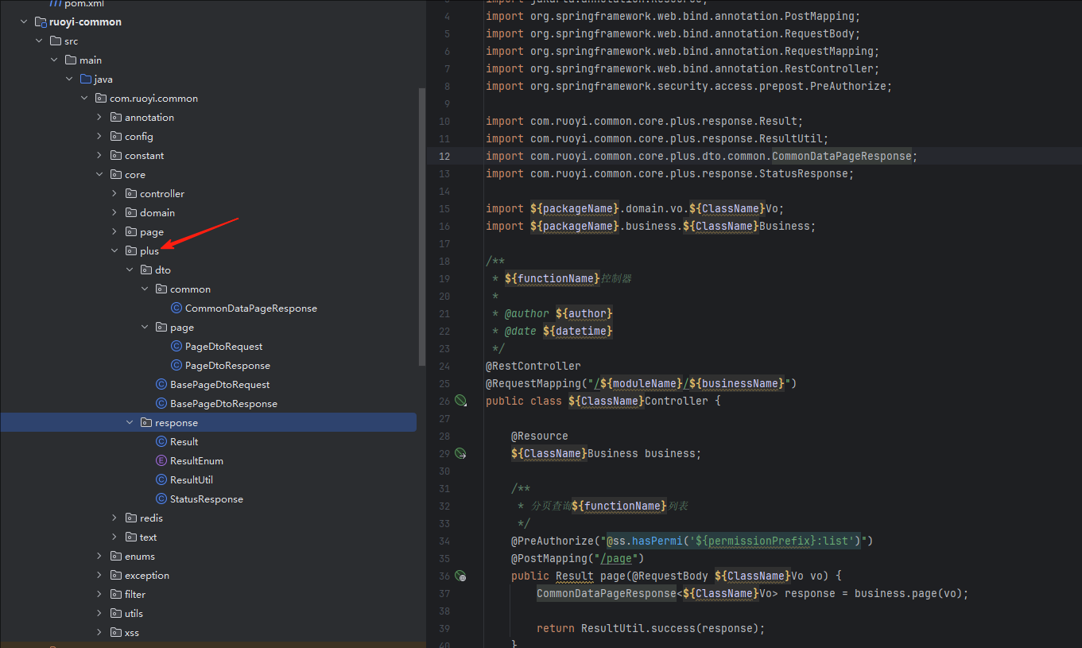Expand the redis package chevron
The image size is (1082, 648).
click(x=114, y=518)
